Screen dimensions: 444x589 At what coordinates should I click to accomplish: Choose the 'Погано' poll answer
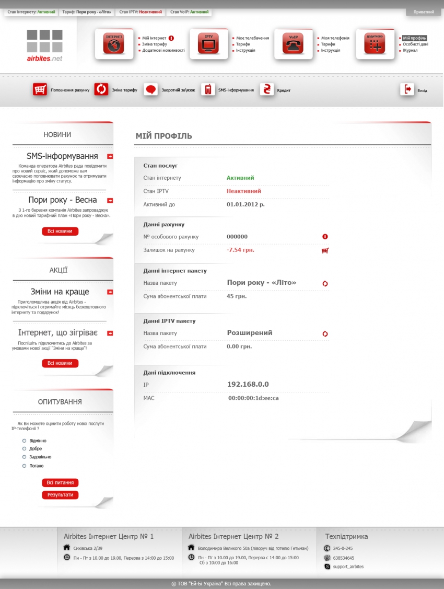[24, 466]
